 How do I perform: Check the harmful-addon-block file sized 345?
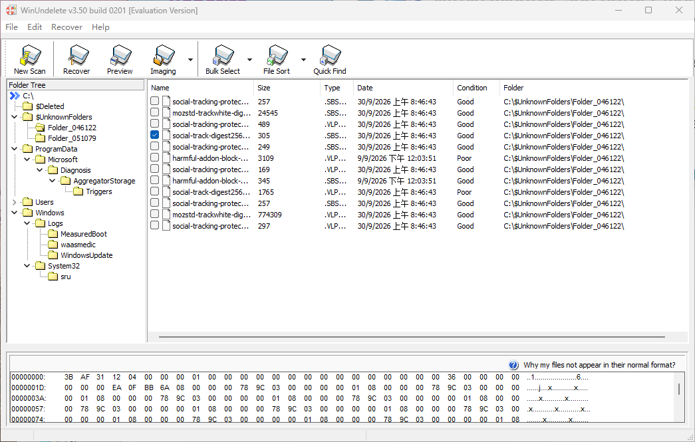point(155,180)
